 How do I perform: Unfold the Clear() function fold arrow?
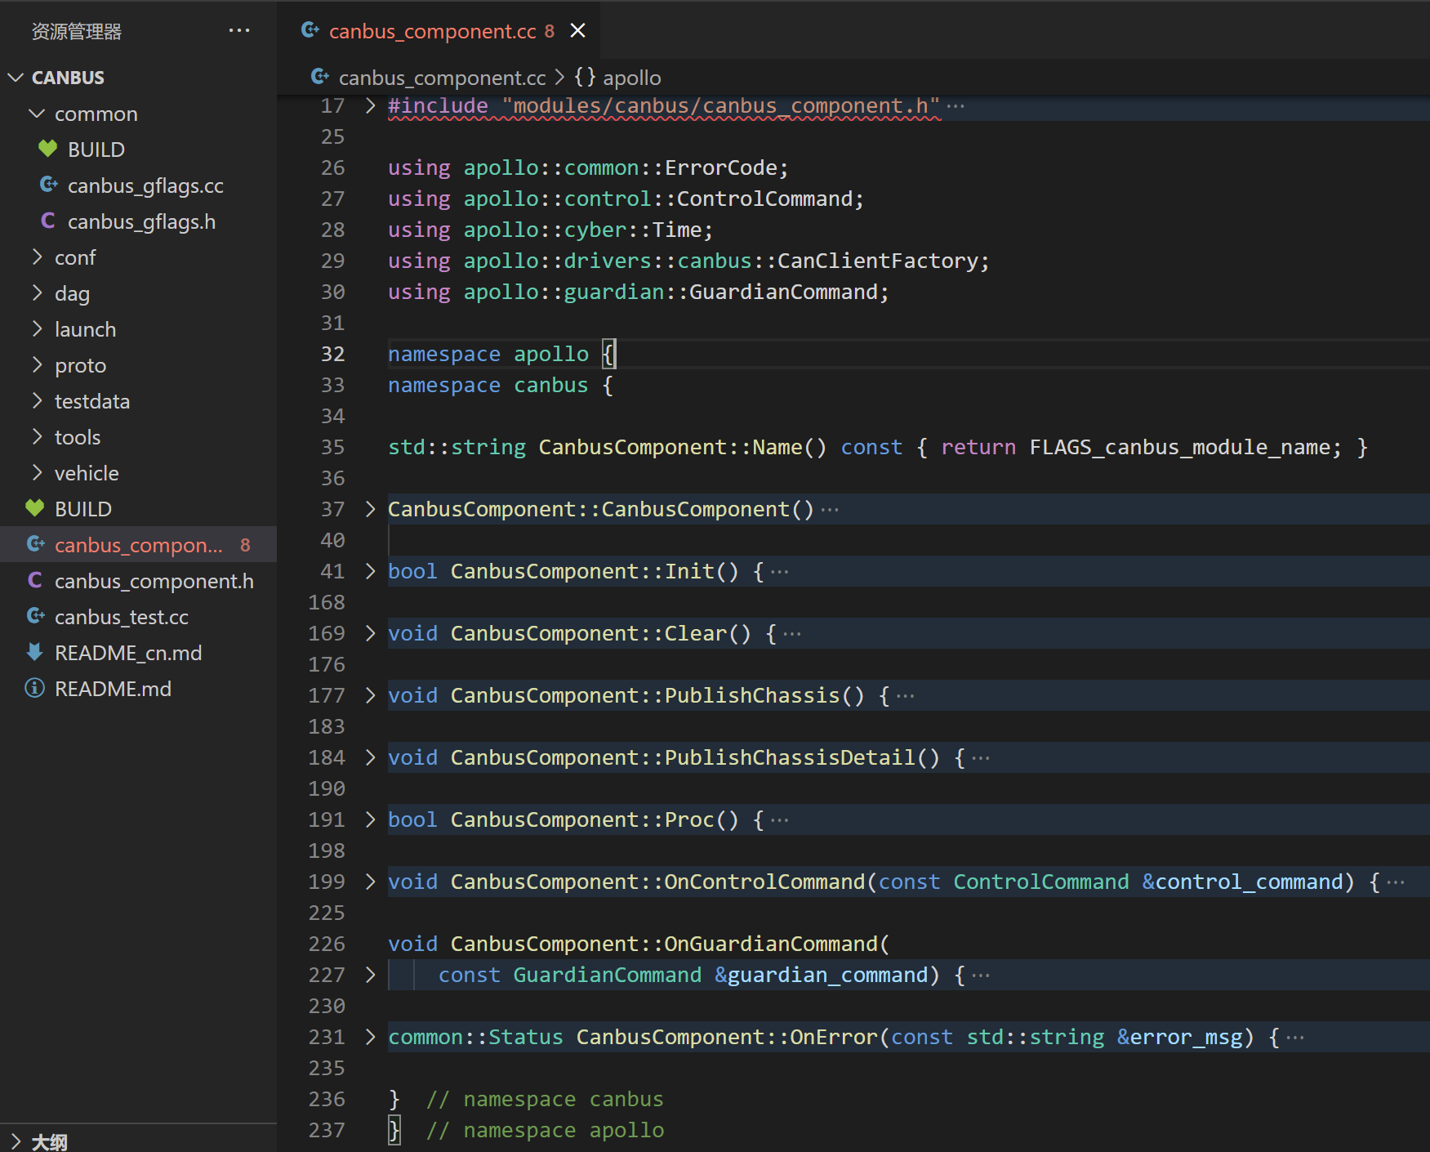[x=370, y=633]
